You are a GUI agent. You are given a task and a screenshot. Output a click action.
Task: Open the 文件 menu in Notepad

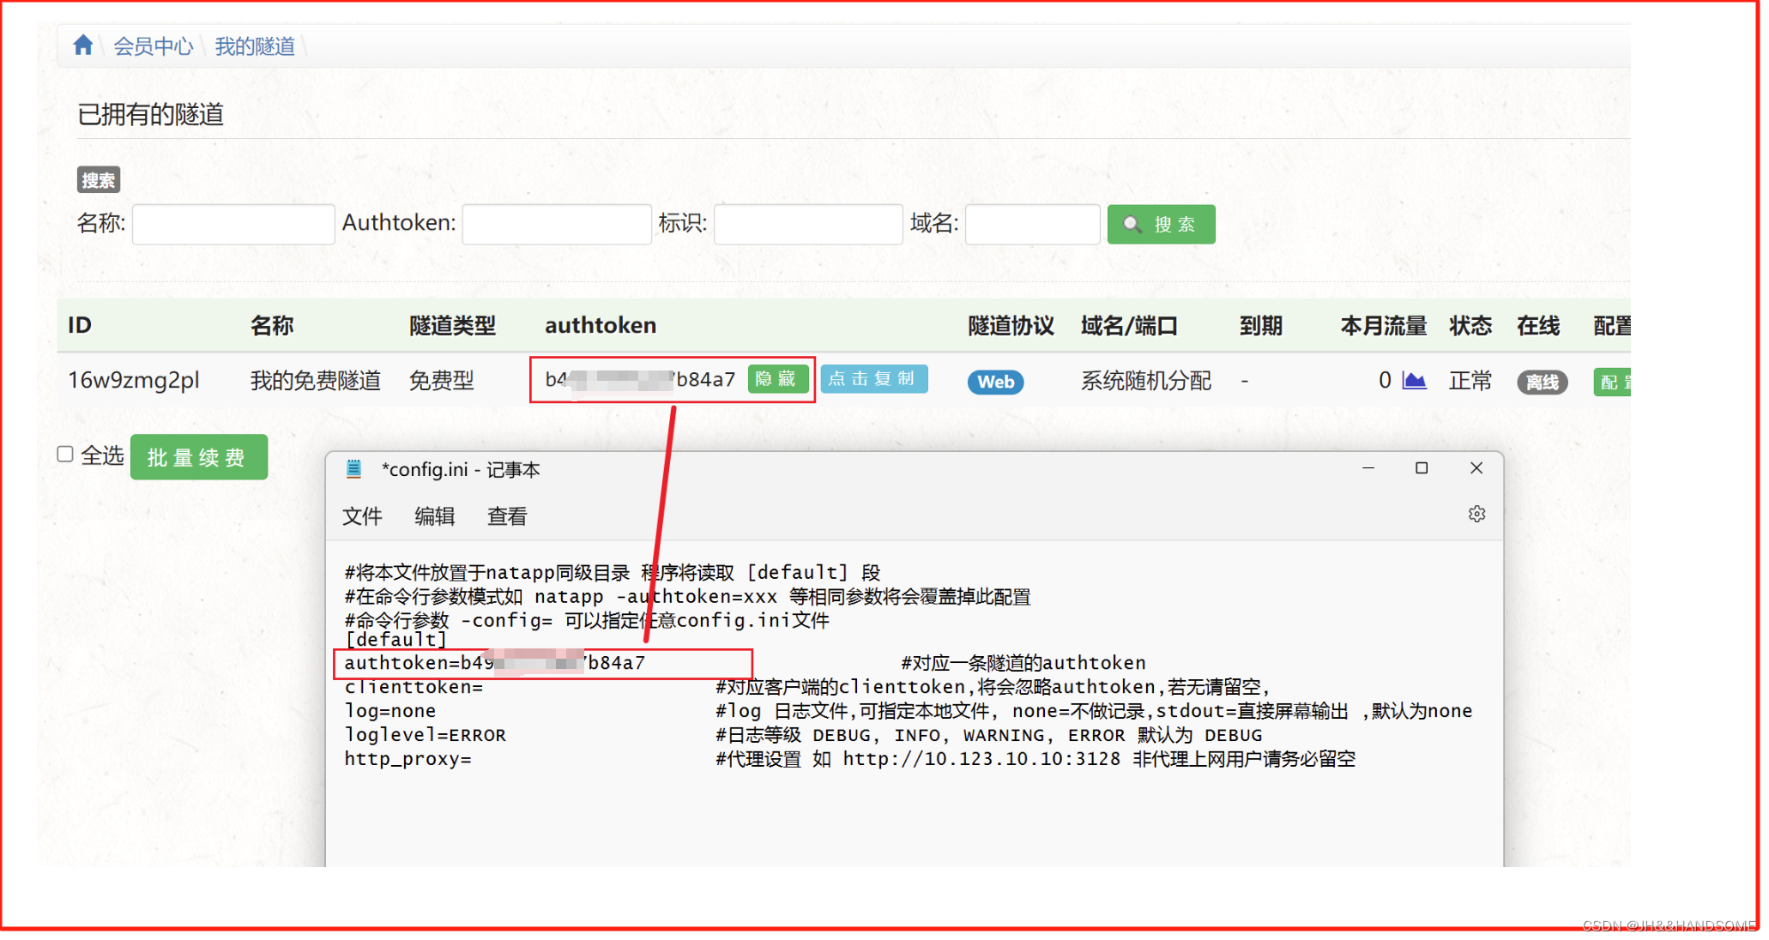[362, 516]
